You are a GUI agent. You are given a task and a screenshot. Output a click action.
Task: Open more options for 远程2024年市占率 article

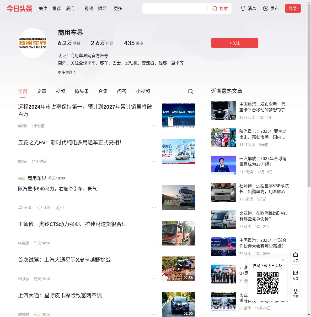pyautogui.click(x=154, y=126)
